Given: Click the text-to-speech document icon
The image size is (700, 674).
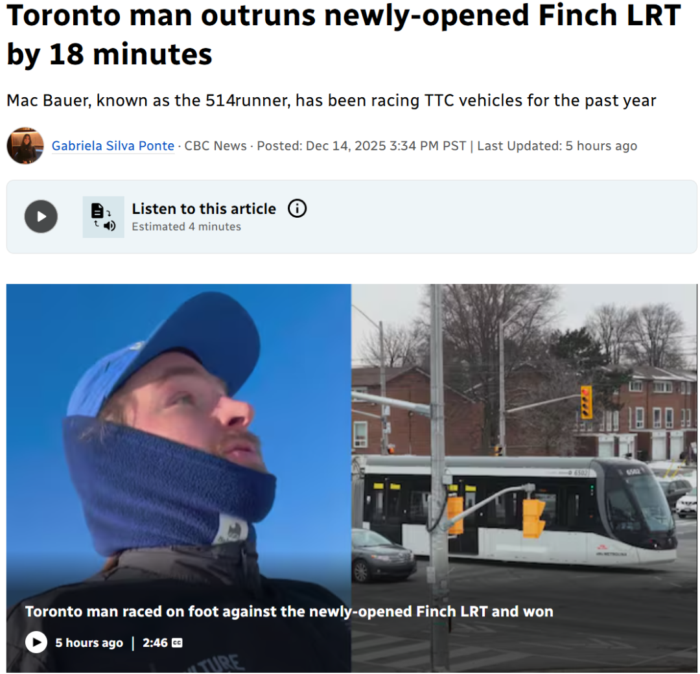Looking at the screenshot, I should pyautogui.click(x=103, y=217).
